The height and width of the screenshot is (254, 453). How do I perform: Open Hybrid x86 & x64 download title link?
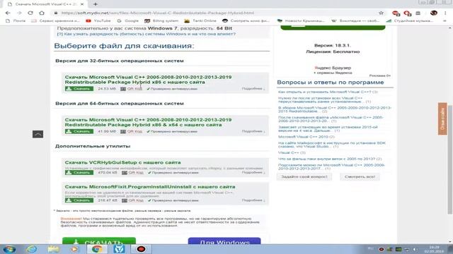148,122
